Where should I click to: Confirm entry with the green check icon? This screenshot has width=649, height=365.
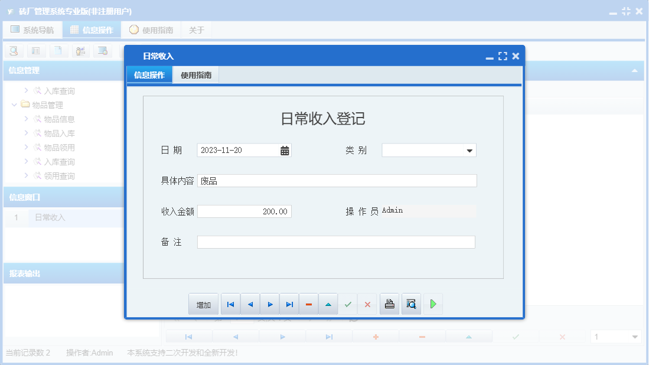pos(348,304)
